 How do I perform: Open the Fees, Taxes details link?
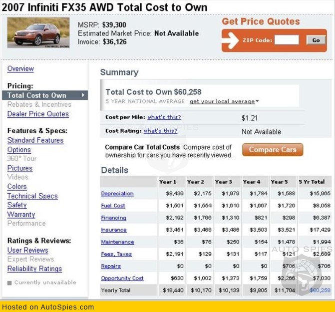pyautogui.click(x=116, y=254)
